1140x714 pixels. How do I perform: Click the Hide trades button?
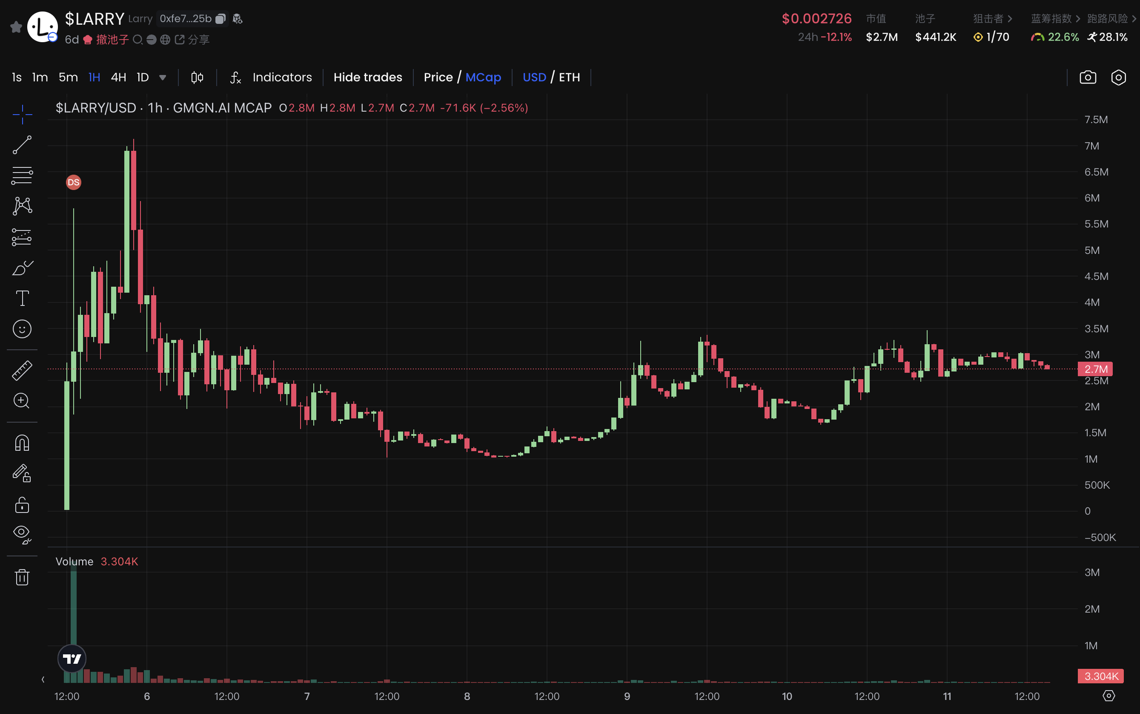click(x=367, y=78)
